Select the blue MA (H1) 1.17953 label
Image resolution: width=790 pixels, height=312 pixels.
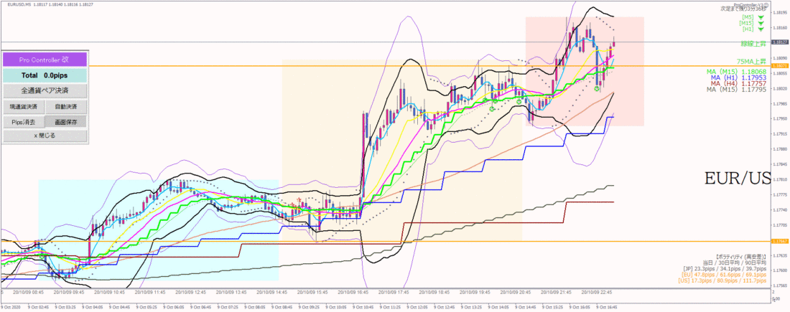point(738,78)
